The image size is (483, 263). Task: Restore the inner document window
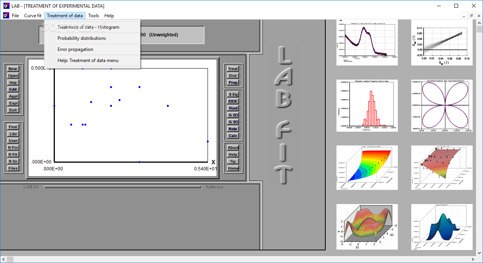pos(471,16)
